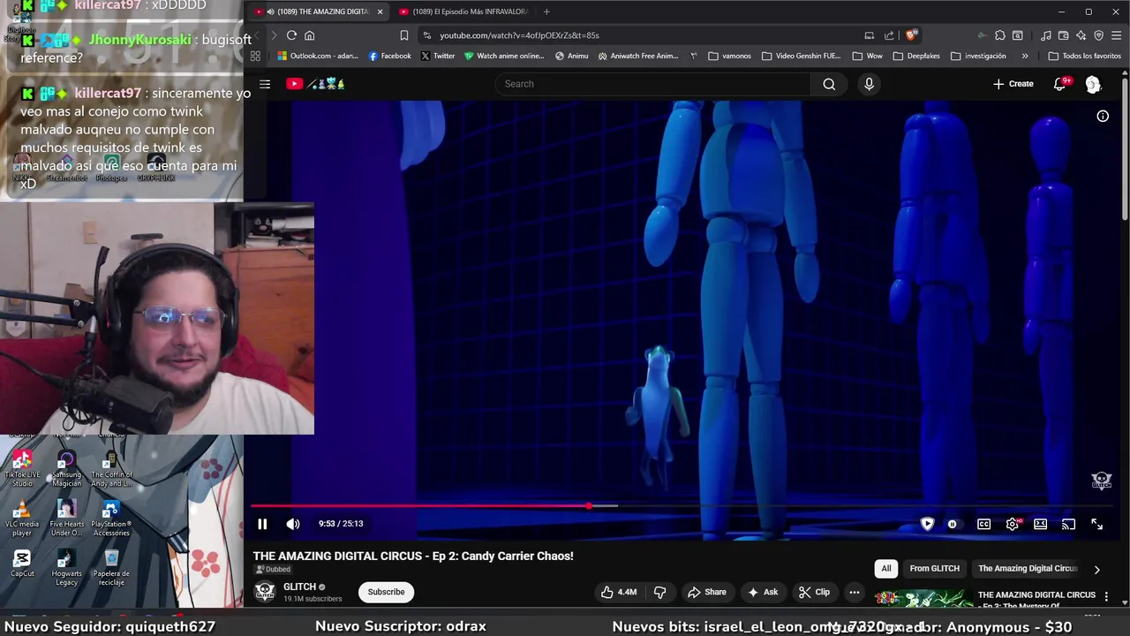
Task: Go to YouTube home via logo
Action: point(315,84)
